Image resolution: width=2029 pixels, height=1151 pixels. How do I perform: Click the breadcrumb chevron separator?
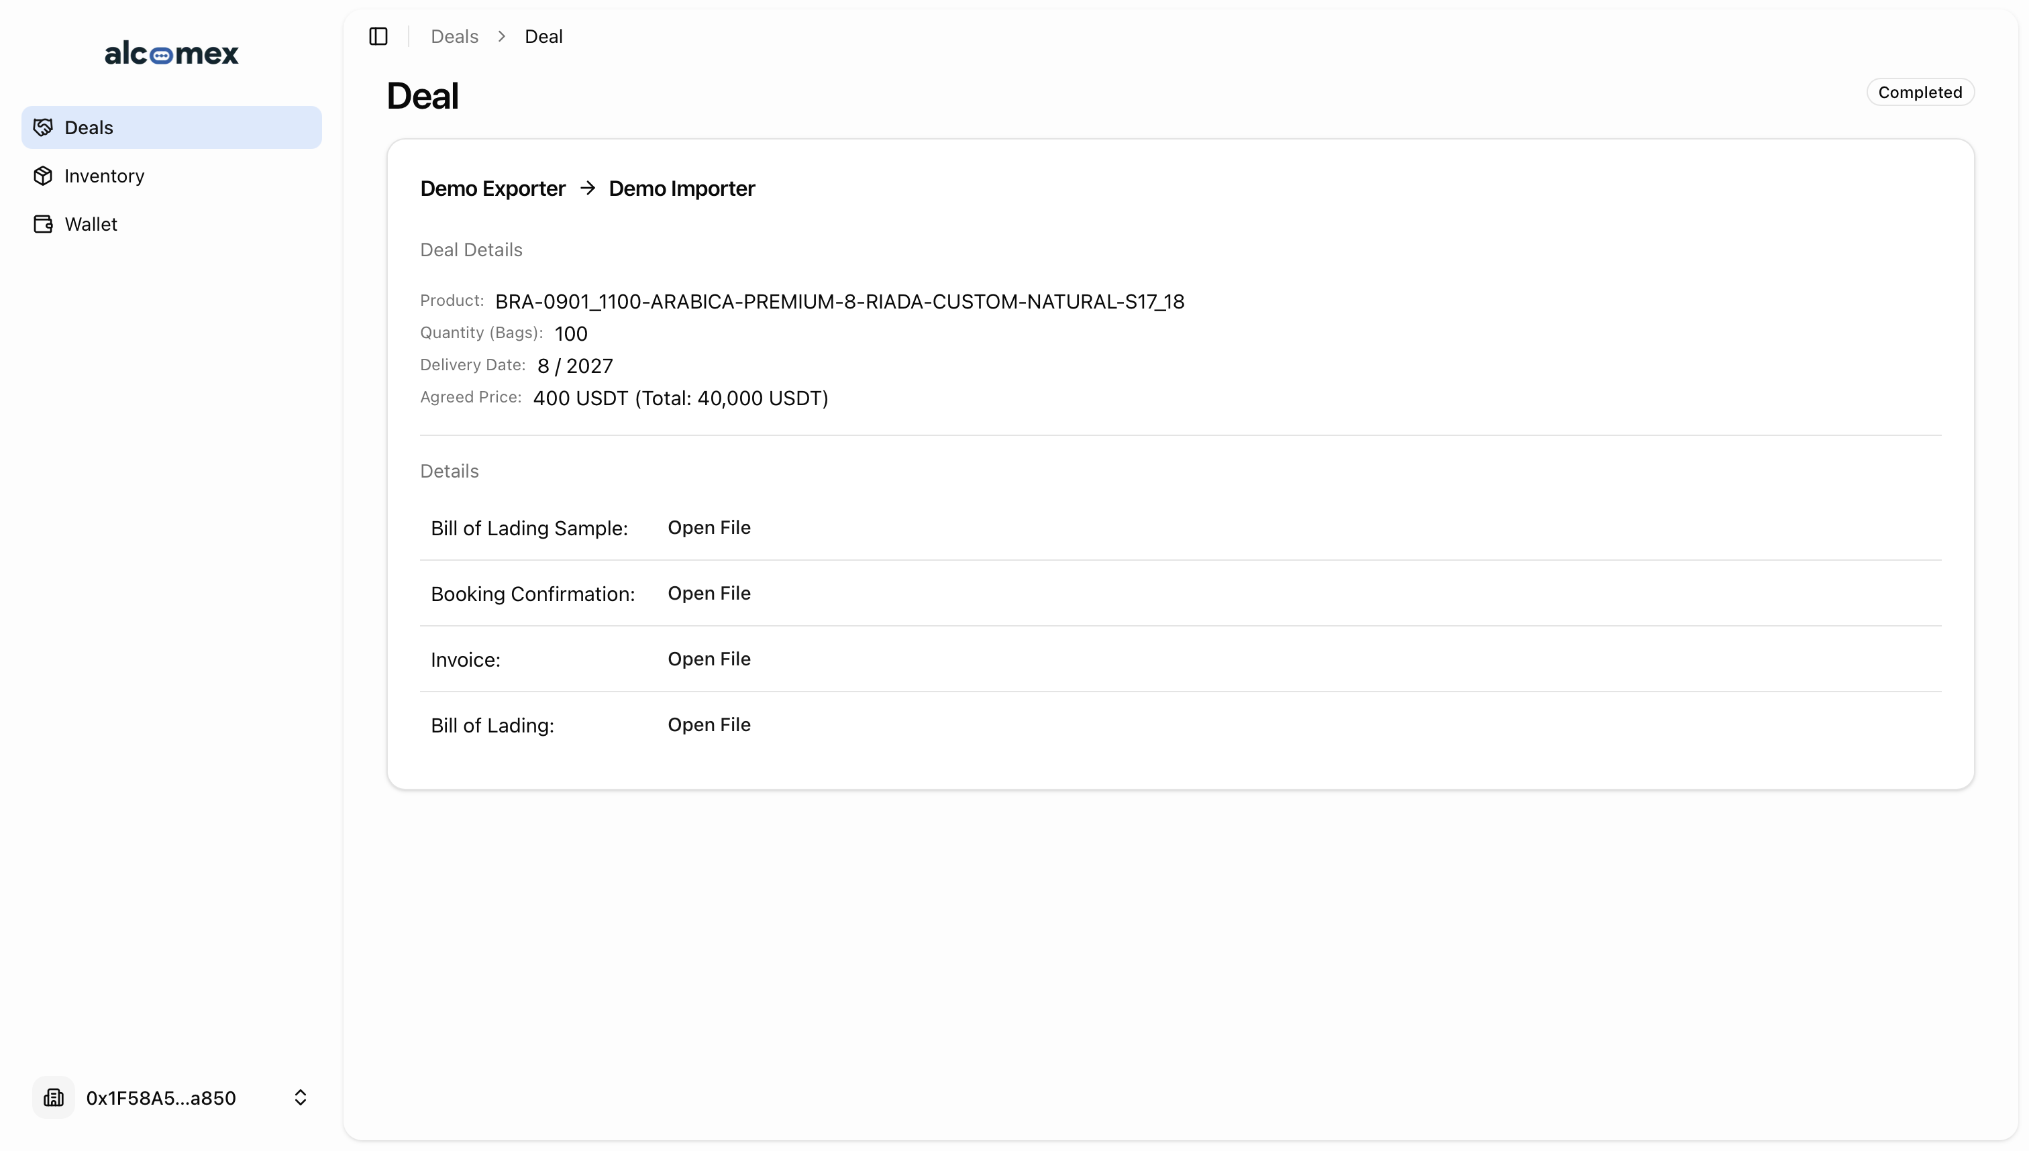[501, 36]
